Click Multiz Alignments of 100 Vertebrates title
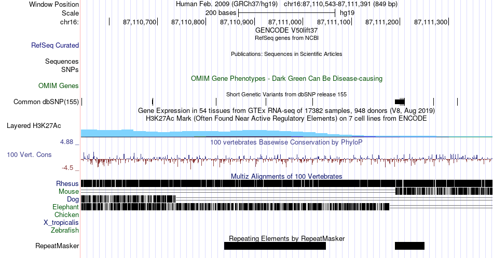This screenshot has width=493, height=258. (286, 176)
